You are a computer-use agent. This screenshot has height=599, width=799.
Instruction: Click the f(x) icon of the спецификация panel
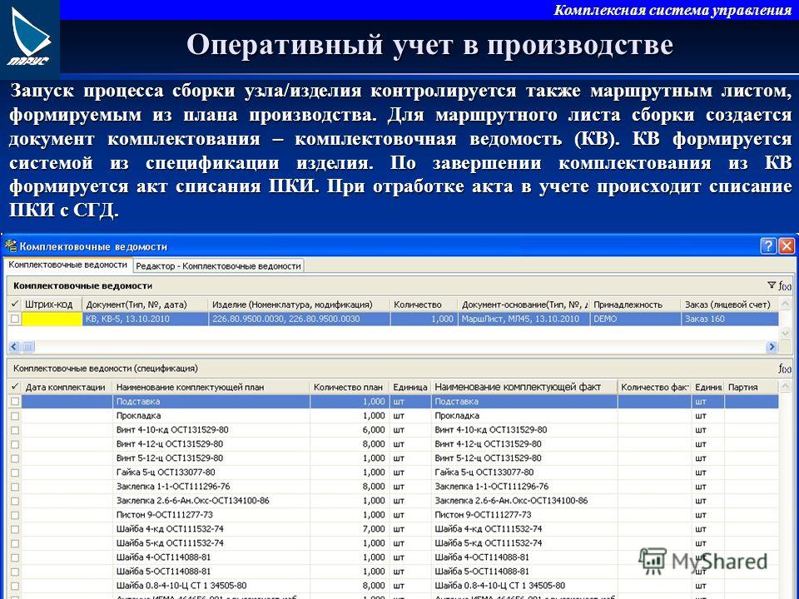(x=785, y=369)
